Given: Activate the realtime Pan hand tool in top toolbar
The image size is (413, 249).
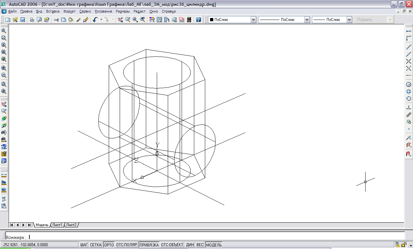Looking at the screenshot, I should pos(120,20).
